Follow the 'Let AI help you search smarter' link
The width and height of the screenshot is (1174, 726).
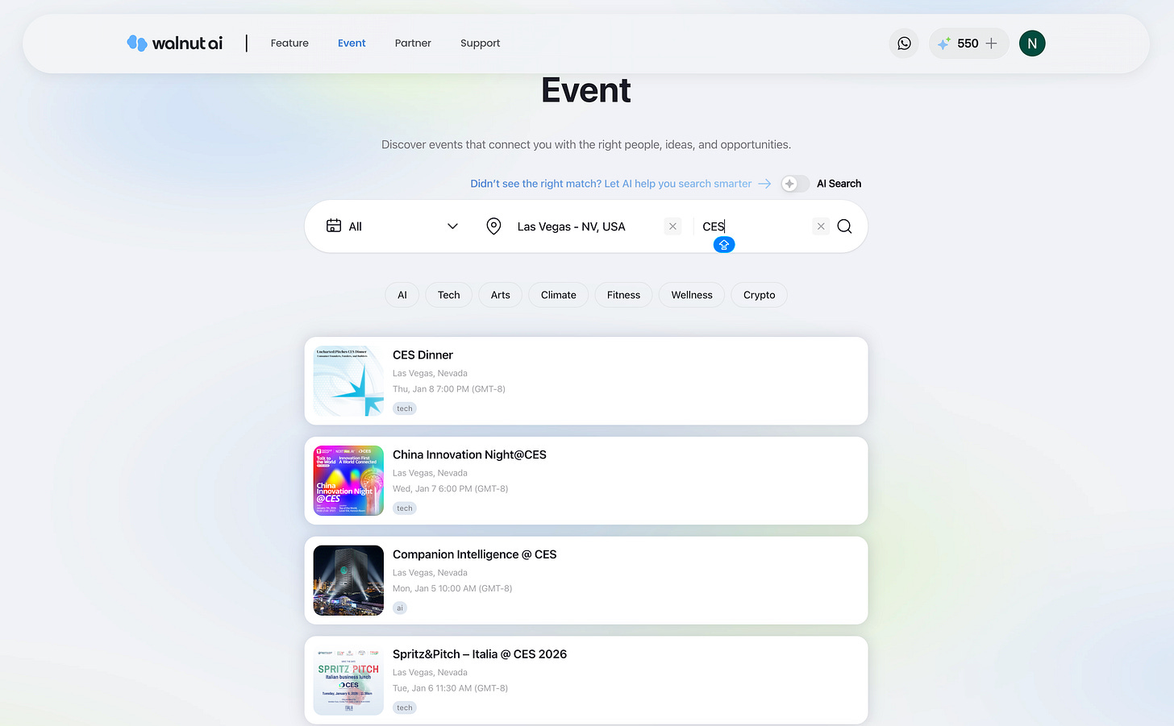pyautogui.click(x=620, y=184)
